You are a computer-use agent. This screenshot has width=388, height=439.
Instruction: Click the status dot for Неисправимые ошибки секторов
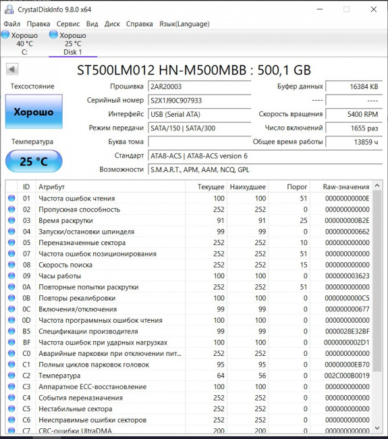click(11, 419)
